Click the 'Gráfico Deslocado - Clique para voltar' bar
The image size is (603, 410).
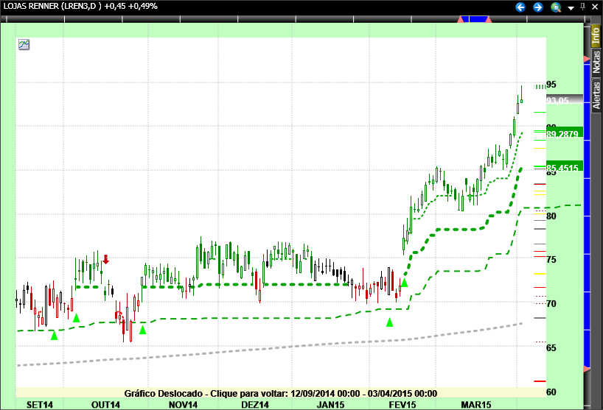pos(280,393)
